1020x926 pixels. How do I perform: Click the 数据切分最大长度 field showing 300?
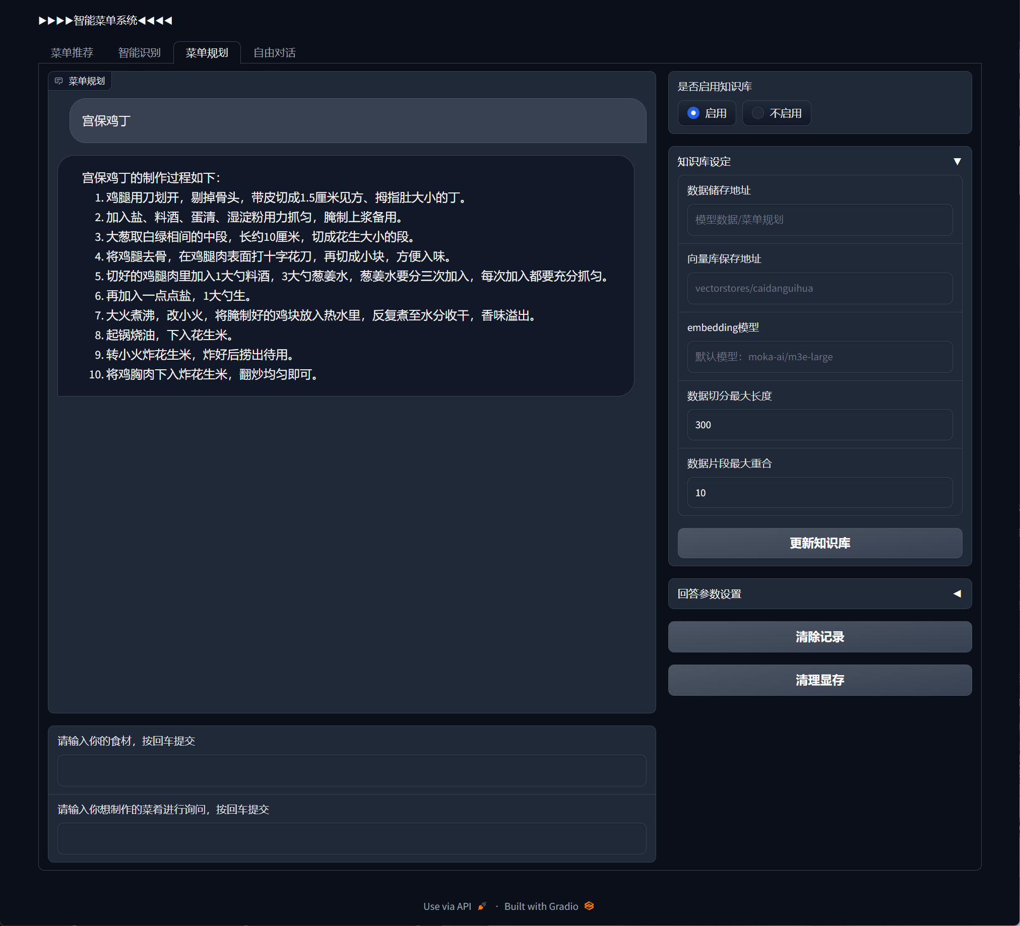(819, 425)
